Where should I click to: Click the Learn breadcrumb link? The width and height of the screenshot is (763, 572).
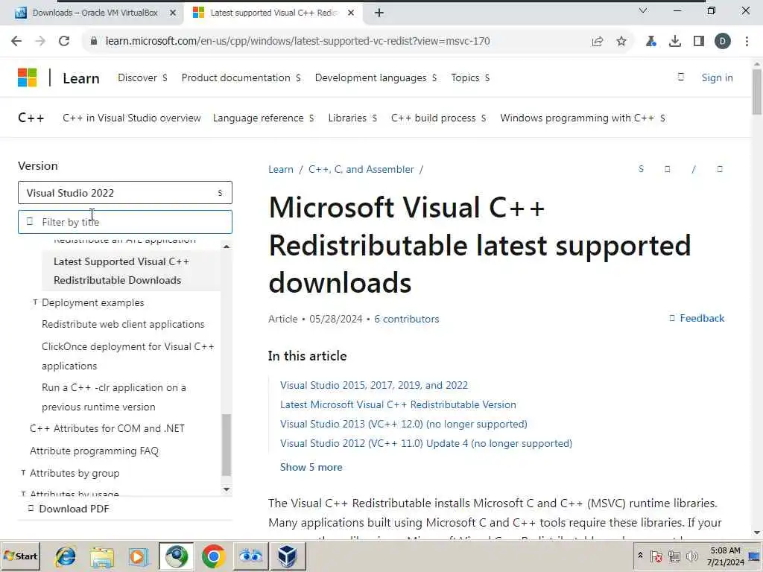tap(281, 169)
